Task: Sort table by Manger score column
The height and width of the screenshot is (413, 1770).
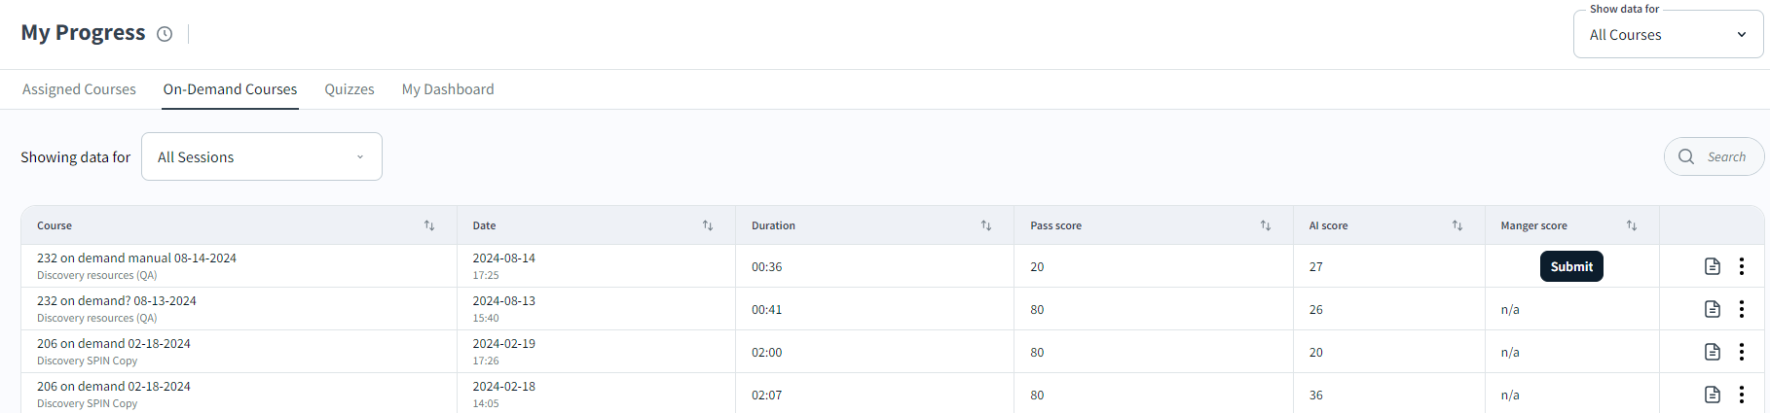Action: pyautogui.click(x=1632, y=225)
